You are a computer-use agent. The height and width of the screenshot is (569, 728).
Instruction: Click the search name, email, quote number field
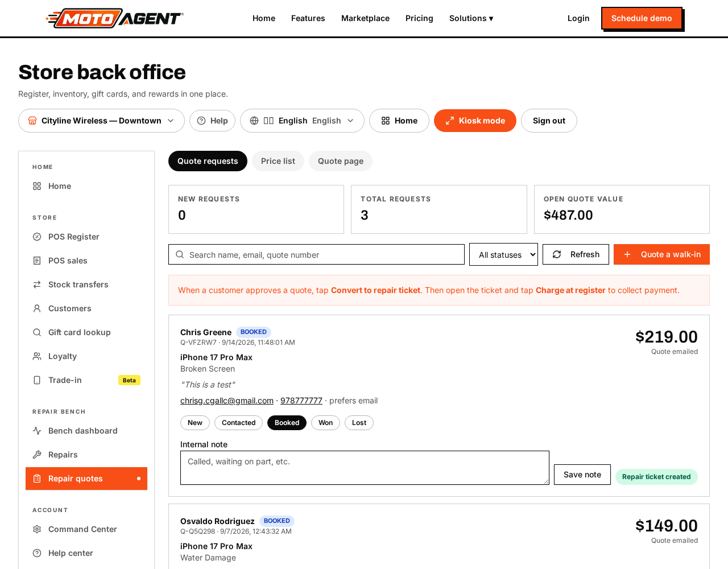coord(316,254)
